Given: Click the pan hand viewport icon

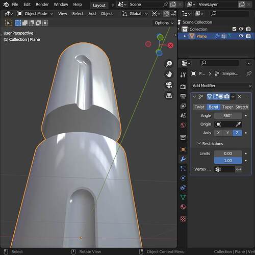Looking at the screenshot, I should 169,74.
